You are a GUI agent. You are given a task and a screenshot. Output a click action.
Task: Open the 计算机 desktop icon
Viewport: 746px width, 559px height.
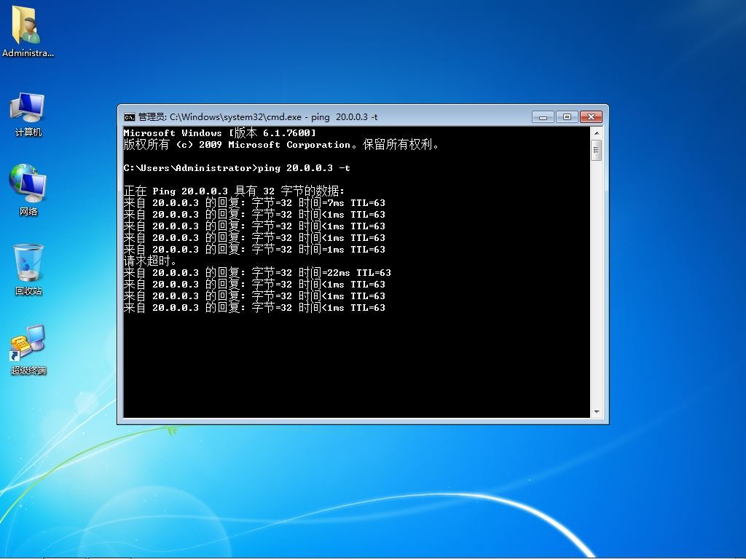(x=28, y=114)
